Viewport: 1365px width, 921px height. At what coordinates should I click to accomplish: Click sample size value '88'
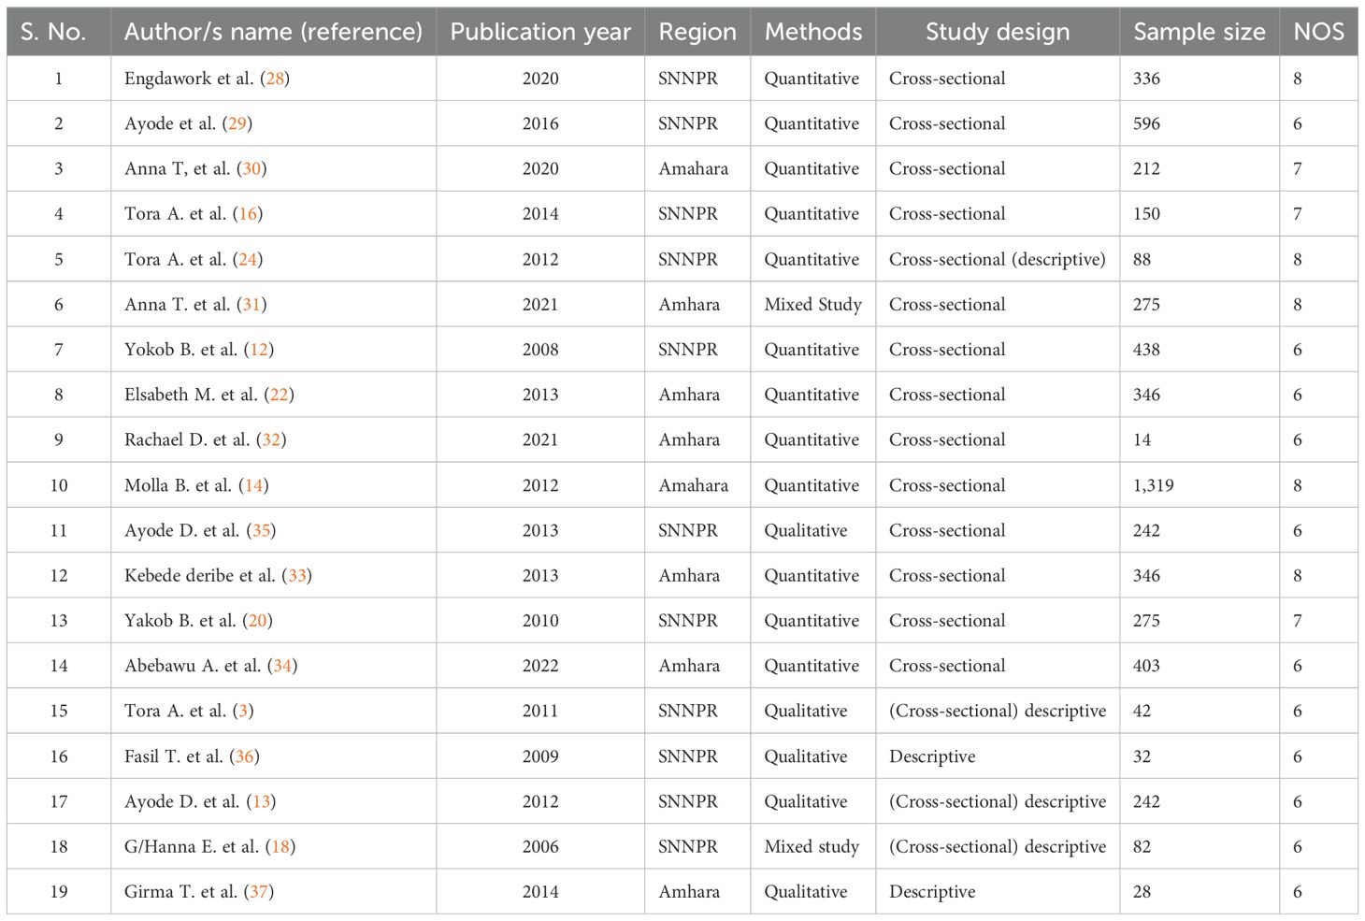[1142, 259]
